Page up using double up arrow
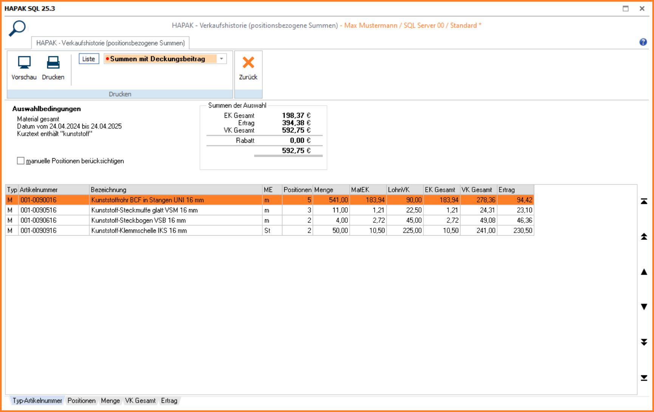This screenshot has width=654, height=412. coord(644,237)
